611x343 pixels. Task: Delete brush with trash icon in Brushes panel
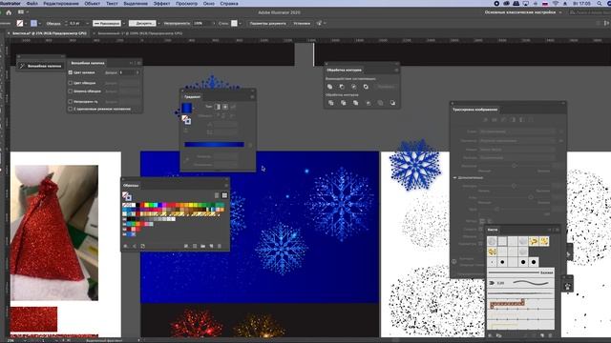pos(550,334)
